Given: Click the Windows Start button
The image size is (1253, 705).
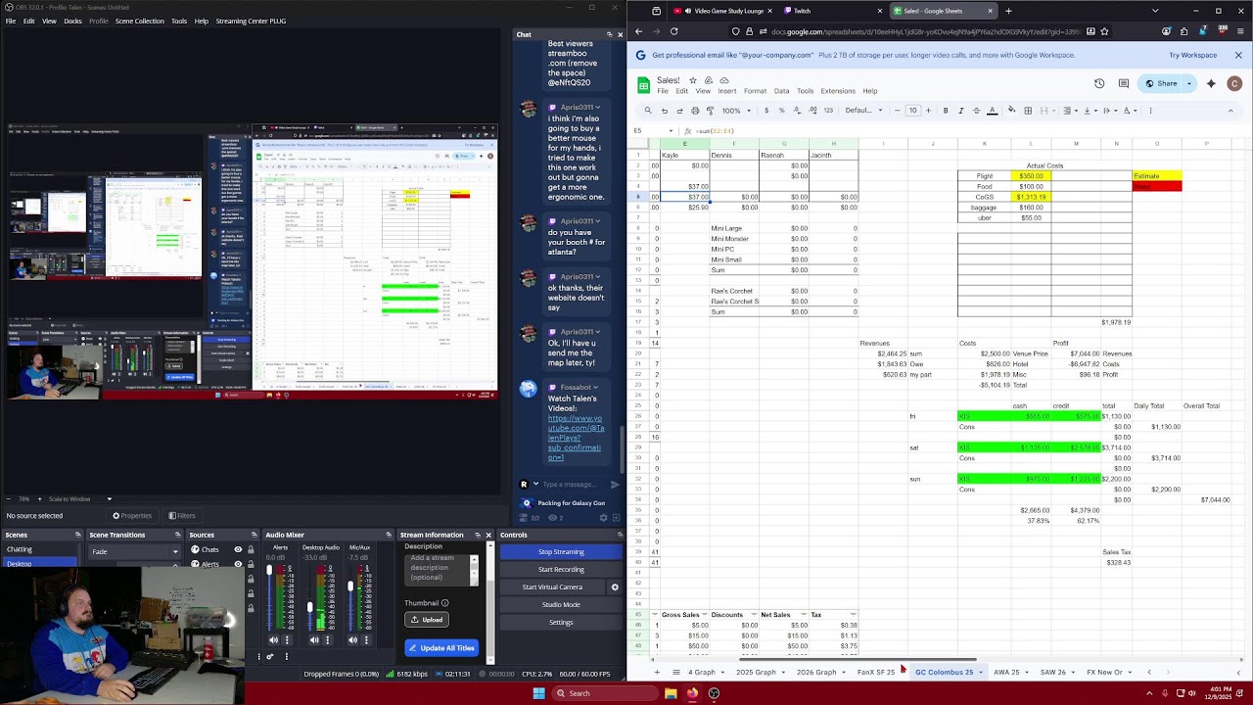Looking at the screenshot, I should [x=538, y=693].
